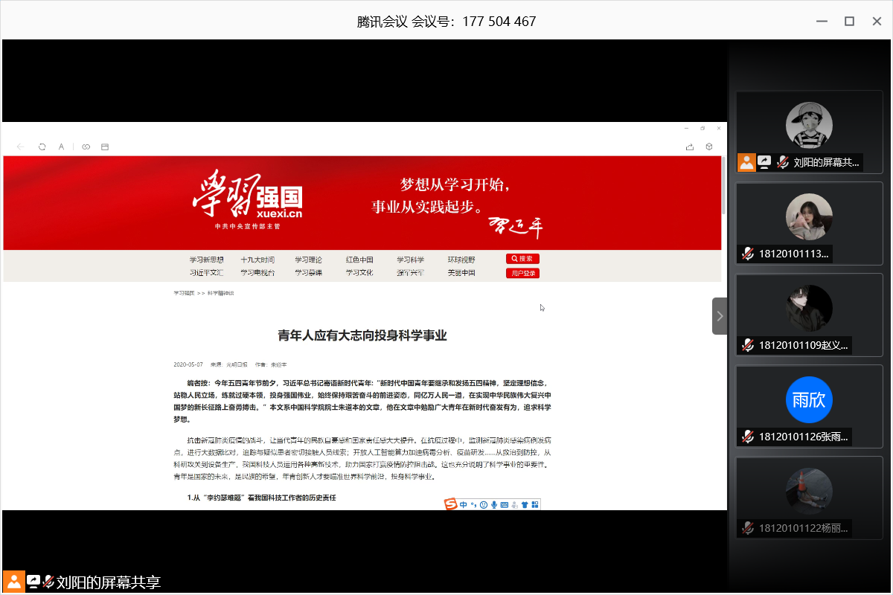Click the font size 'A' icon
893x595 pixels.
(62, 147)
